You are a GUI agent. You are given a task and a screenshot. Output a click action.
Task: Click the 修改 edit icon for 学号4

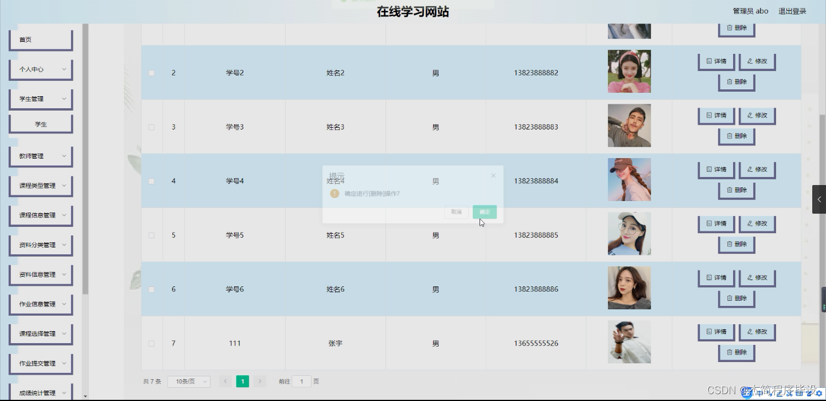tap(757, 169)
